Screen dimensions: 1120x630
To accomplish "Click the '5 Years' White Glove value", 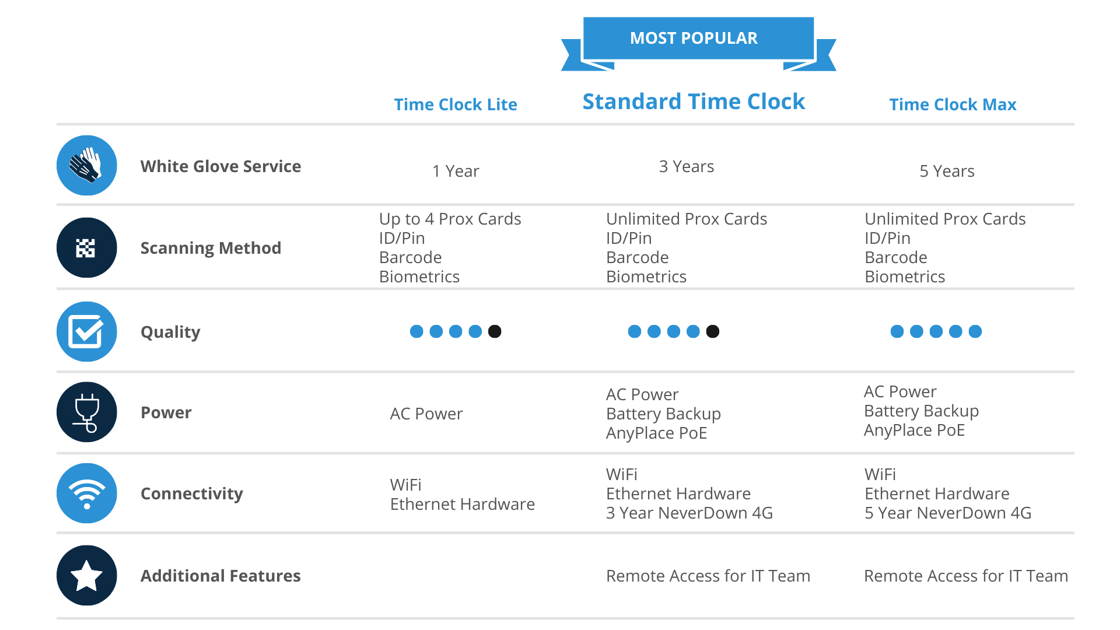I will coord(947,171).
